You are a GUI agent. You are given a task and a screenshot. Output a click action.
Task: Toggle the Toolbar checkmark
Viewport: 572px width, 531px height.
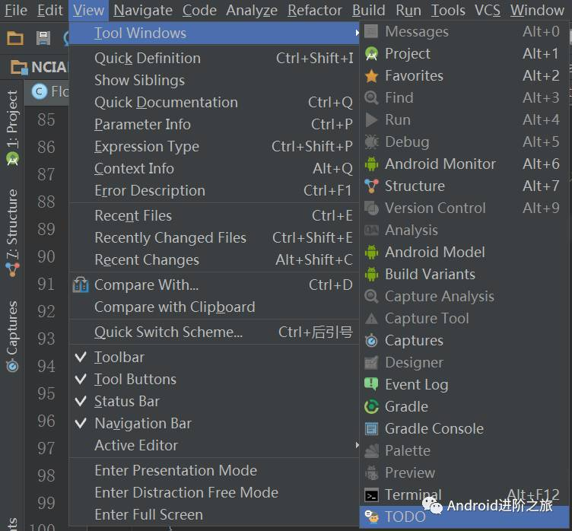81,357
